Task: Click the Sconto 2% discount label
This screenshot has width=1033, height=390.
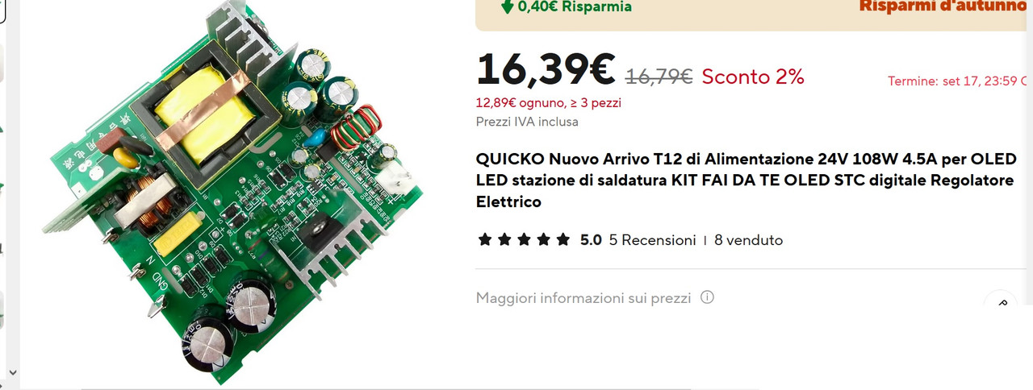Action: tap(753, 77)
